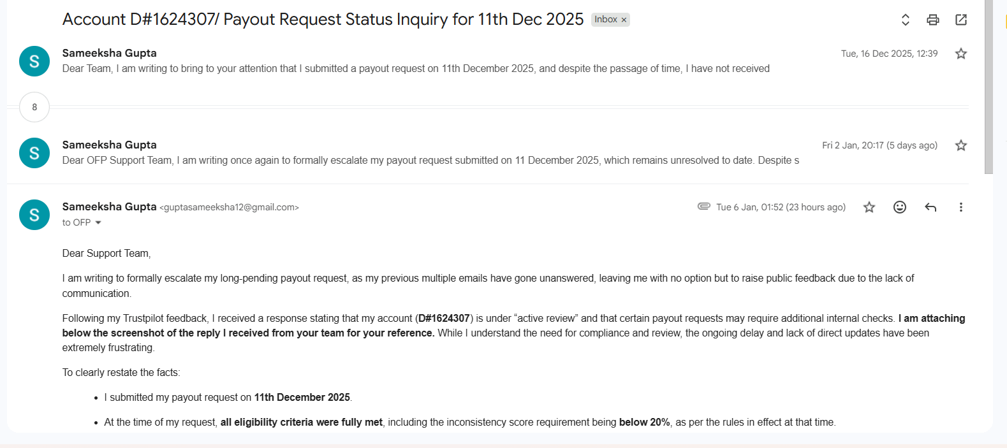Click the reply arrow icon
Screen dimensions: 1007x448
pyautogui.click(x=930, y=207)
